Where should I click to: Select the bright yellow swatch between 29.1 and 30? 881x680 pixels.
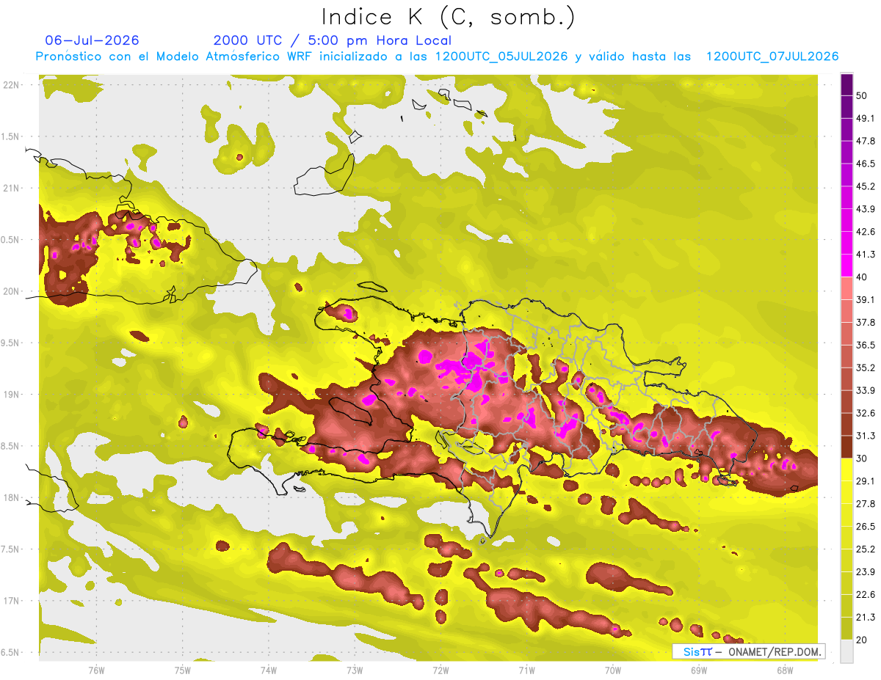846,469
